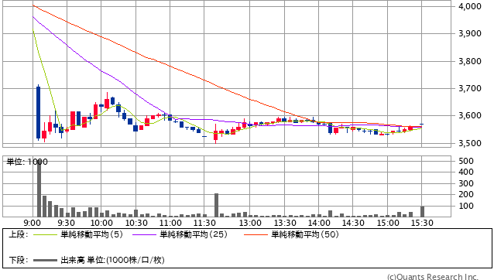Click the volume spike bar after 11:30
Viewport: 494px width, 280px height.
[216, 205]
